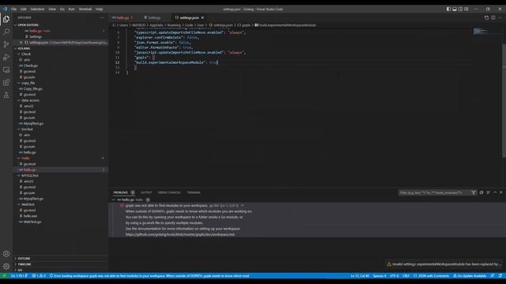Open the Run and Debug view
Viewport: 506px width, 284px height.
[6, 57]
